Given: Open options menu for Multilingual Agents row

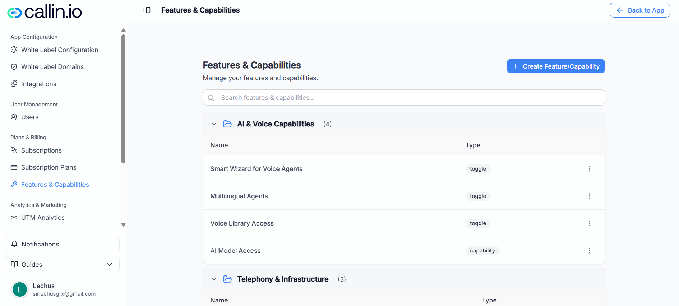Looking at the screenshot, I should (590, 196).
